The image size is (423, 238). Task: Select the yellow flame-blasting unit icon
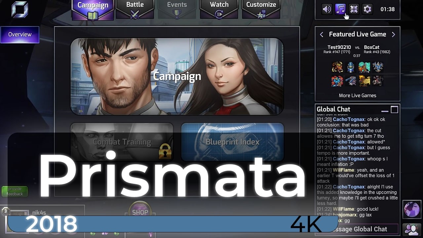pyautogui.click(x=364, y=81)
